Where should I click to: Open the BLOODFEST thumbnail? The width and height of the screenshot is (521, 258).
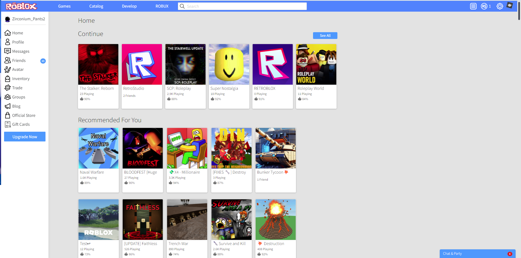pyautogui.click(x=143, y=148)
